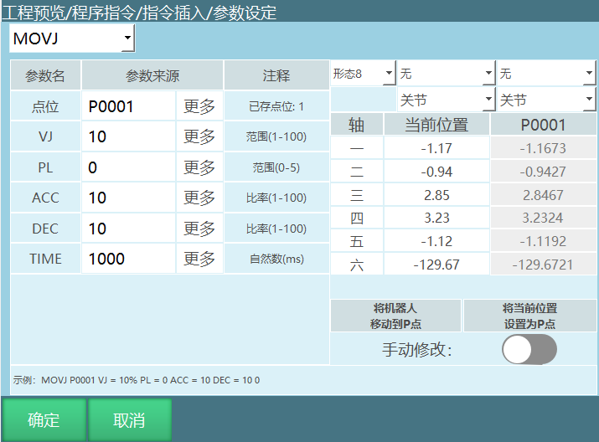Click 更多 in the ACC row
599x442 pixels.
[199, 198]
